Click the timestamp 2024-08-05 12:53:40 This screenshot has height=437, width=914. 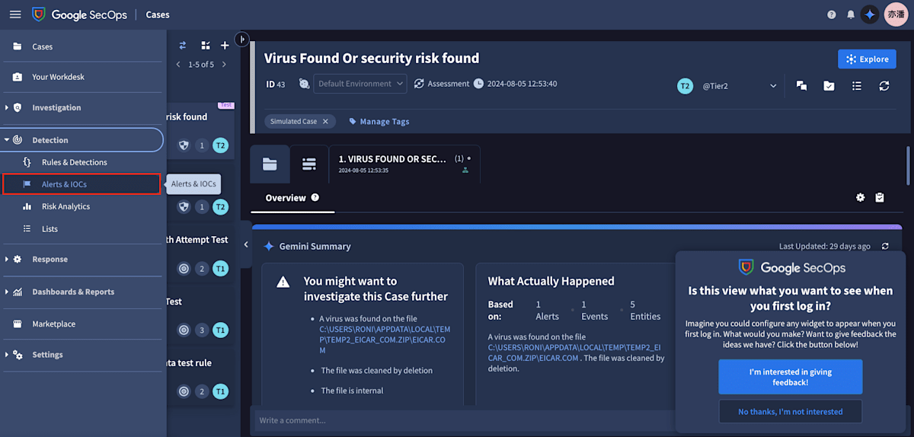[x=522, y=84]
